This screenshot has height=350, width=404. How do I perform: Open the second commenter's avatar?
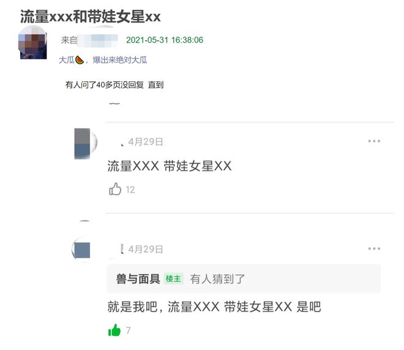[x=81, y=249]
